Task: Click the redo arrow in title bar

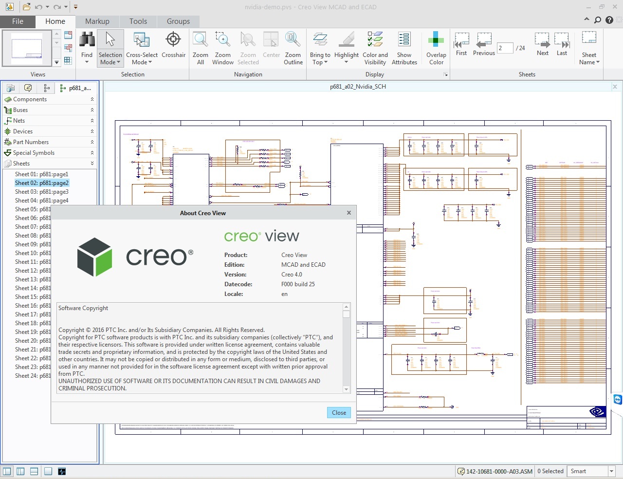Action: click(x=57, y=7)
